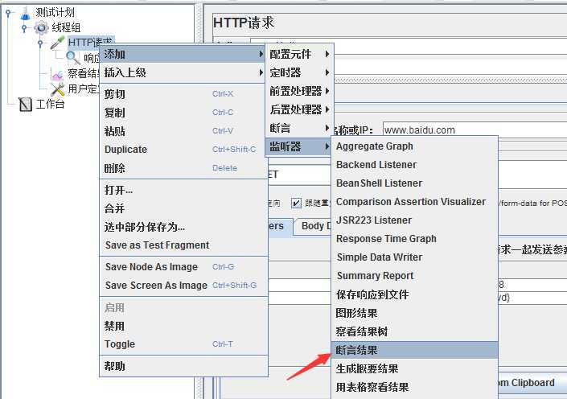Image resolution: width=567 pixels, height=399 pixels.
Task: Click the HTTP请求 pipette icon in tree
Action: click(x=57, y=43)
